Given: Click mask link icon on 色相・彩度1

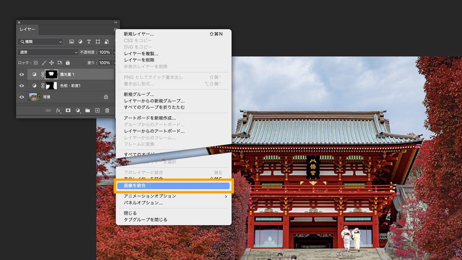Looking at the screenshot, I should [42, 86].
